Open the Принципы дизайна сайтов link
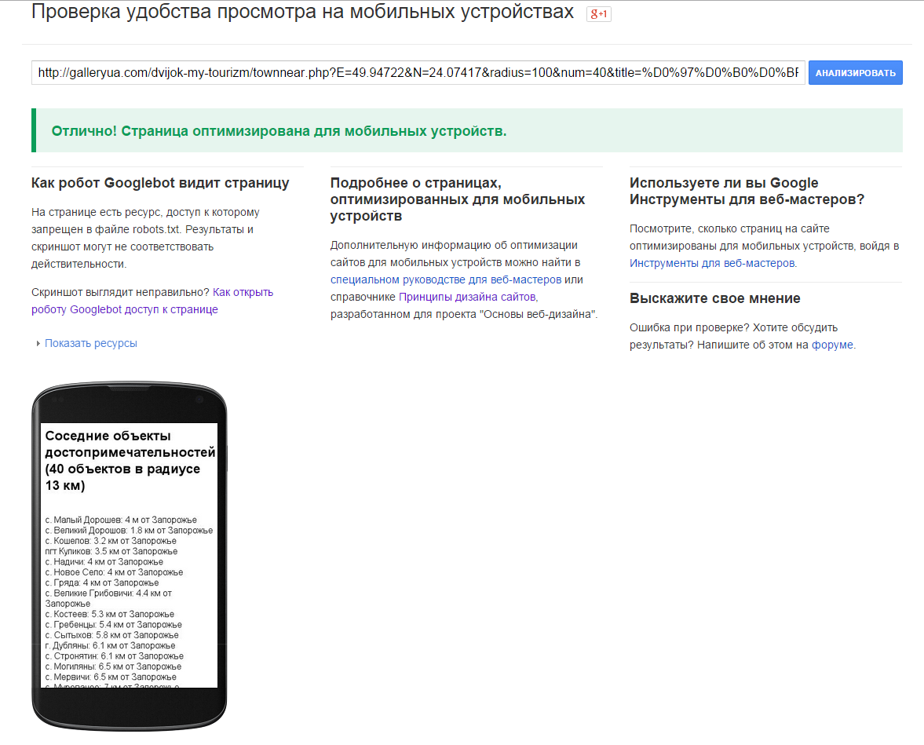The image size is (924, 745). pyautogui.click(x=467, y=297)
